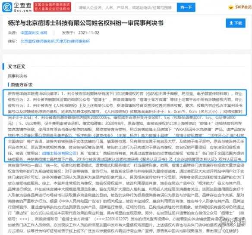This screenshot has height=235, width=252.
Task: Open the 天津万钧律师事务所 link
Action: click(x=72, y=41)
